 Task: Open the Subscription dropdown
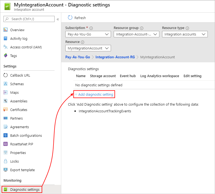(x=88, y=34)
